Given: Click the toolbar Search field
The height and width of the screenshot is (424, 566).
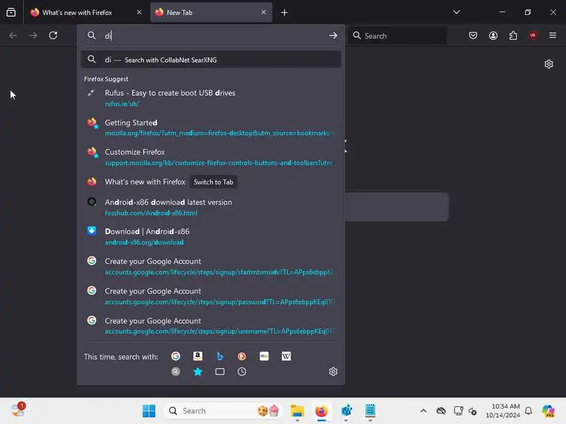Looking at the screenshot, I should (x=397, y=36).
